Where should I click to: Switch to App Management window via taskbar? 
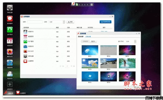21,93
